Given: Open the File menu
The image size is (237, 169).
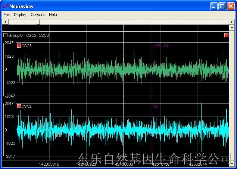Looking at the screenshot, I should (6, 15).
